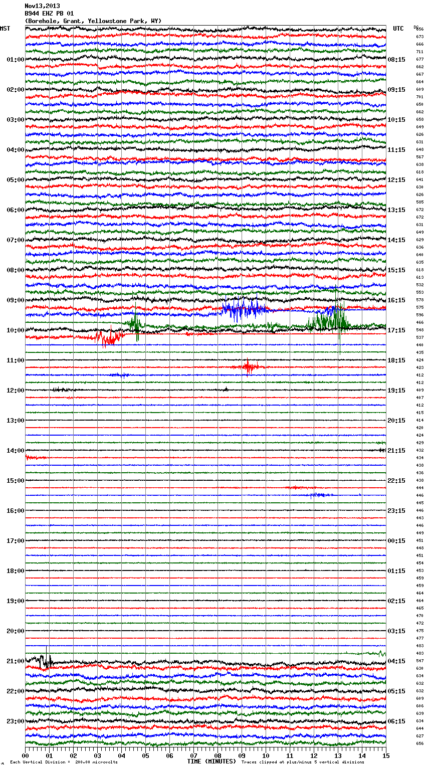Click the 14:15 UTC time label
This screenshot has width=426, height=769.
396,240
